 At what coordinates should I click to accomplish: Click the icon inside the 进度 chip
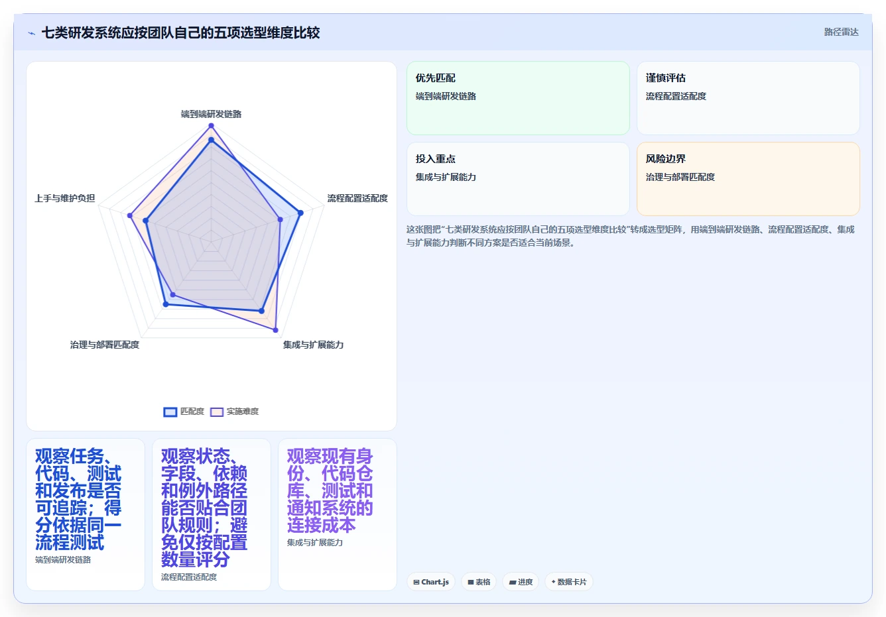(513, 582)
